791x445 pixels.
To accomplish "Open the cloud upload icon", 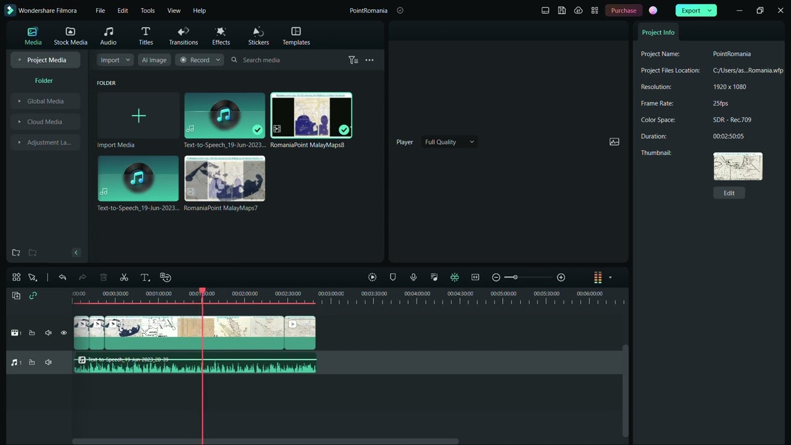I will point(578,11).
